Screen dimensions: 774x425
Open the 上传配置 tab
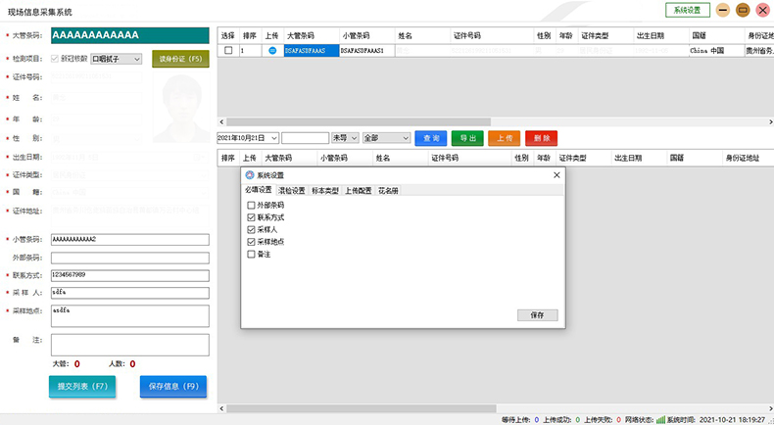(x=358, y=190)
